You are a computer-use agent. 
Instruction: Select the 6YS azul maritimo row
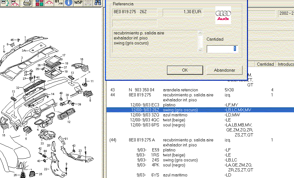(x=200, y=175)
